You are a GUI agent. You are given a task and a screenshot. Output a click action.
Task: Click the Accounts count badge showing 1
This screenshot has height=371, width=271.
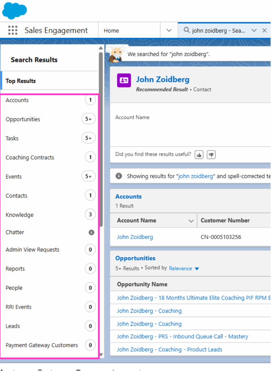(x=90, y=100)
